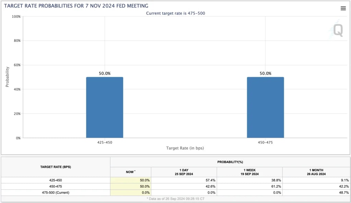Click the 450-475 row in the table

click(x=55, y=186)
